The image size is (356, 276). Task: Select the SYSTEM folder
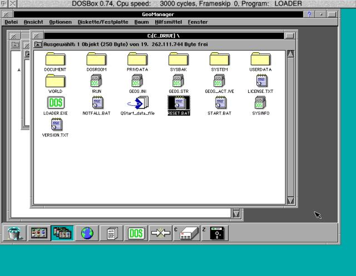(x=219, y=60)
